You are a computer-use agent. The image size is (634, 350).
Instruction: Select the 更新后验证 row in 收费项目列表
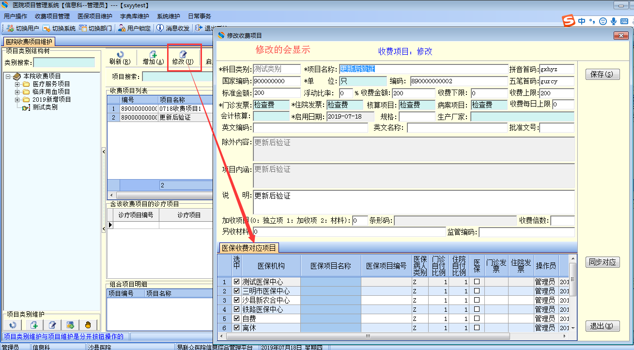(160, 117)
